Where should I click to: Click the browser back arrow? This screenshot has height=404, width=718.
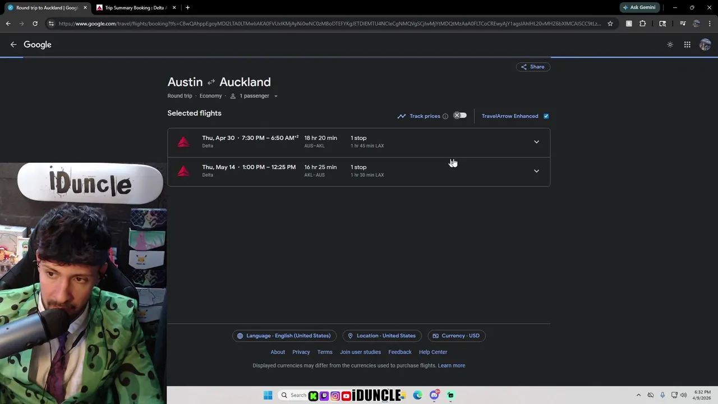coord(8,24)
